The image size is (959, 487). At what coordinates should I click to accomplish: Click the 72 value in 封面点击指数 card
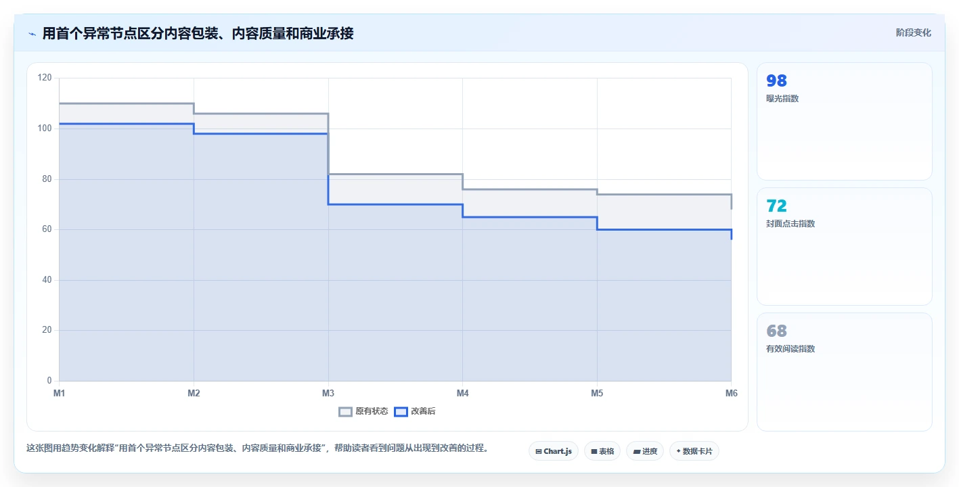pos(776,206)
